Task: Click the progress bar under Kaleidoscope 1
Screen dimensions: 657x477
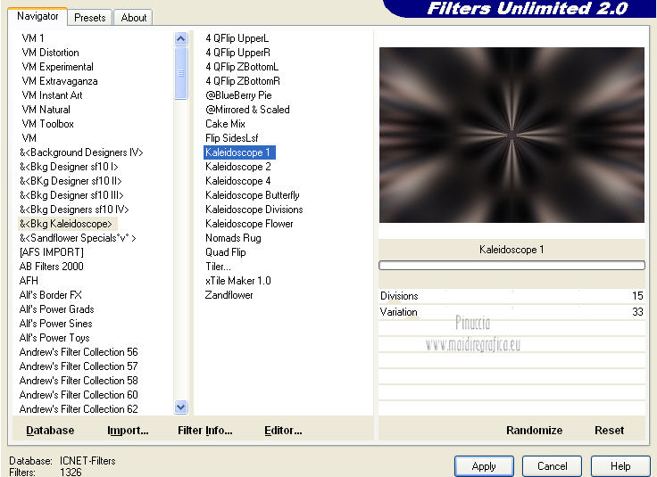Action: click(511, 266)
